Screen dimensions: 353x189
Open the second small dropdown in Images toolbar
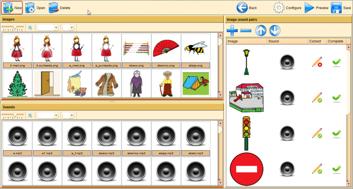tap(69, 28)
